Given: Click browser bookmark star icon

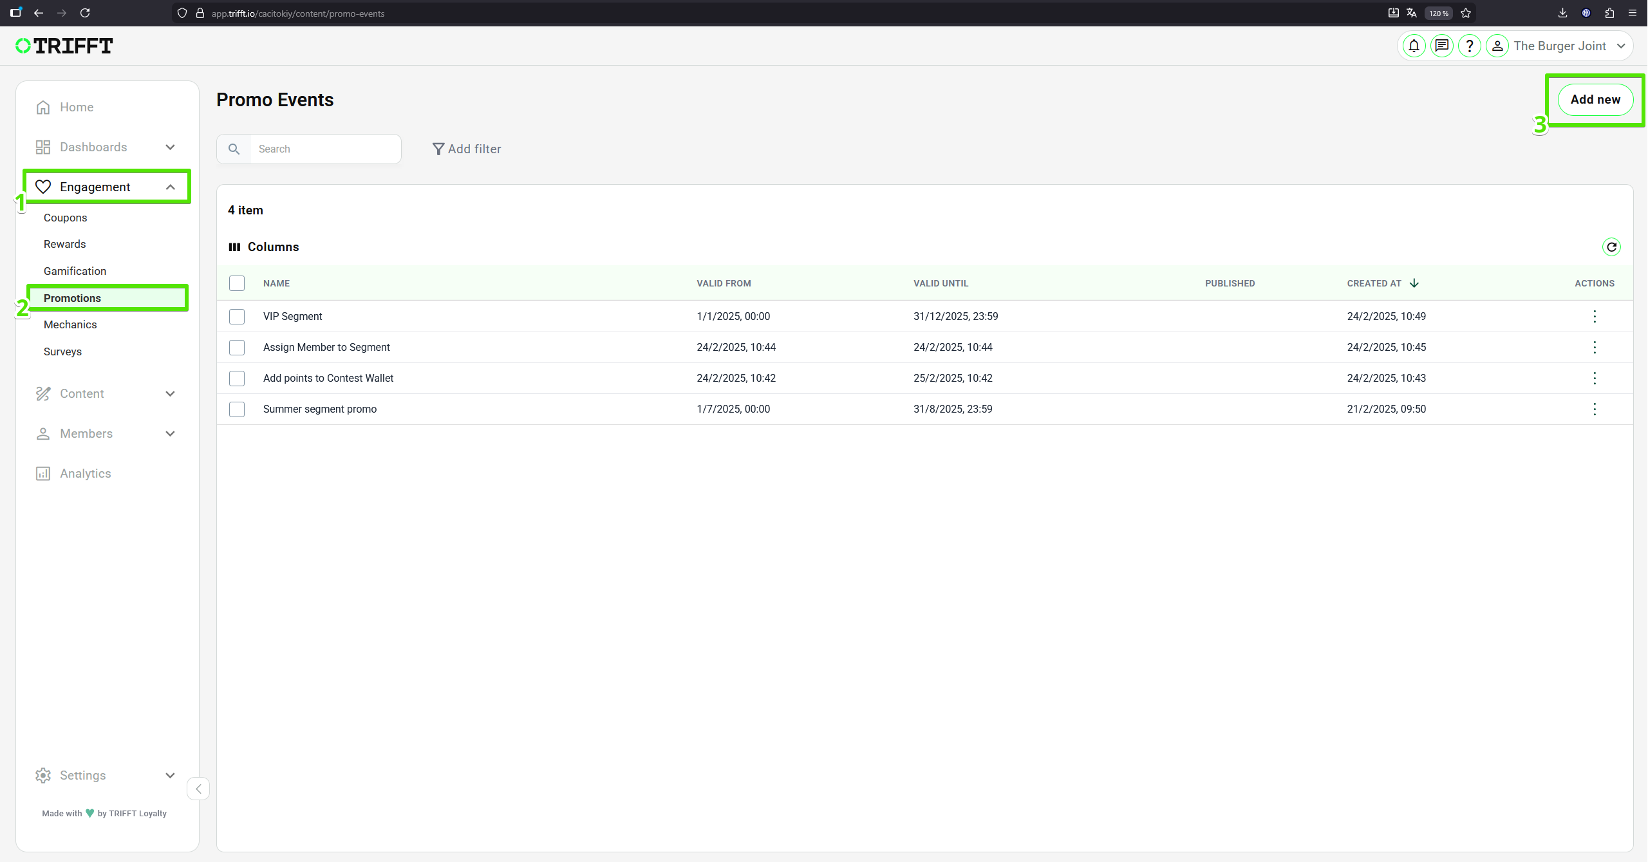Looking at the screenshot, I should tap(1466, 13).
